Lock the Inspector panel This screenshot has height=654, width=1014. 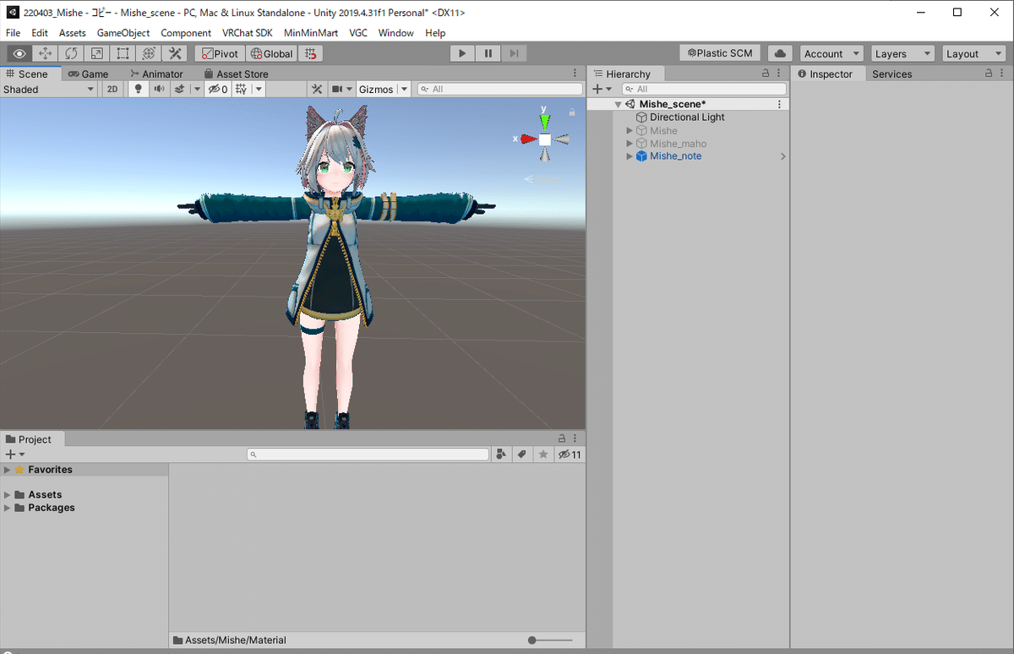pyautogui.click(x=989, y=74)
